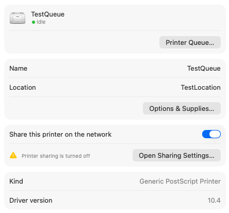
Task: Click the Driver version label
Action: pos(31,201)
